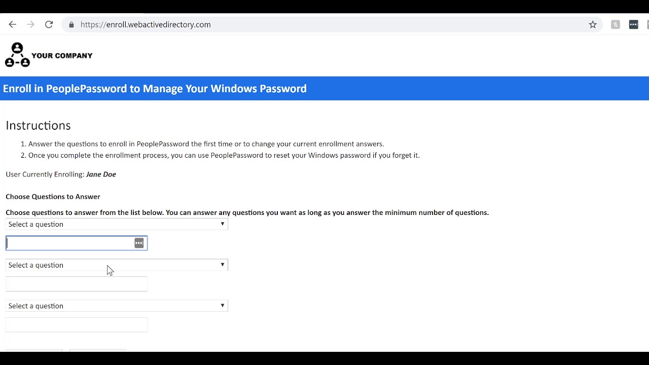Click the Choose Questions to Answer heading

click(53, 197)
